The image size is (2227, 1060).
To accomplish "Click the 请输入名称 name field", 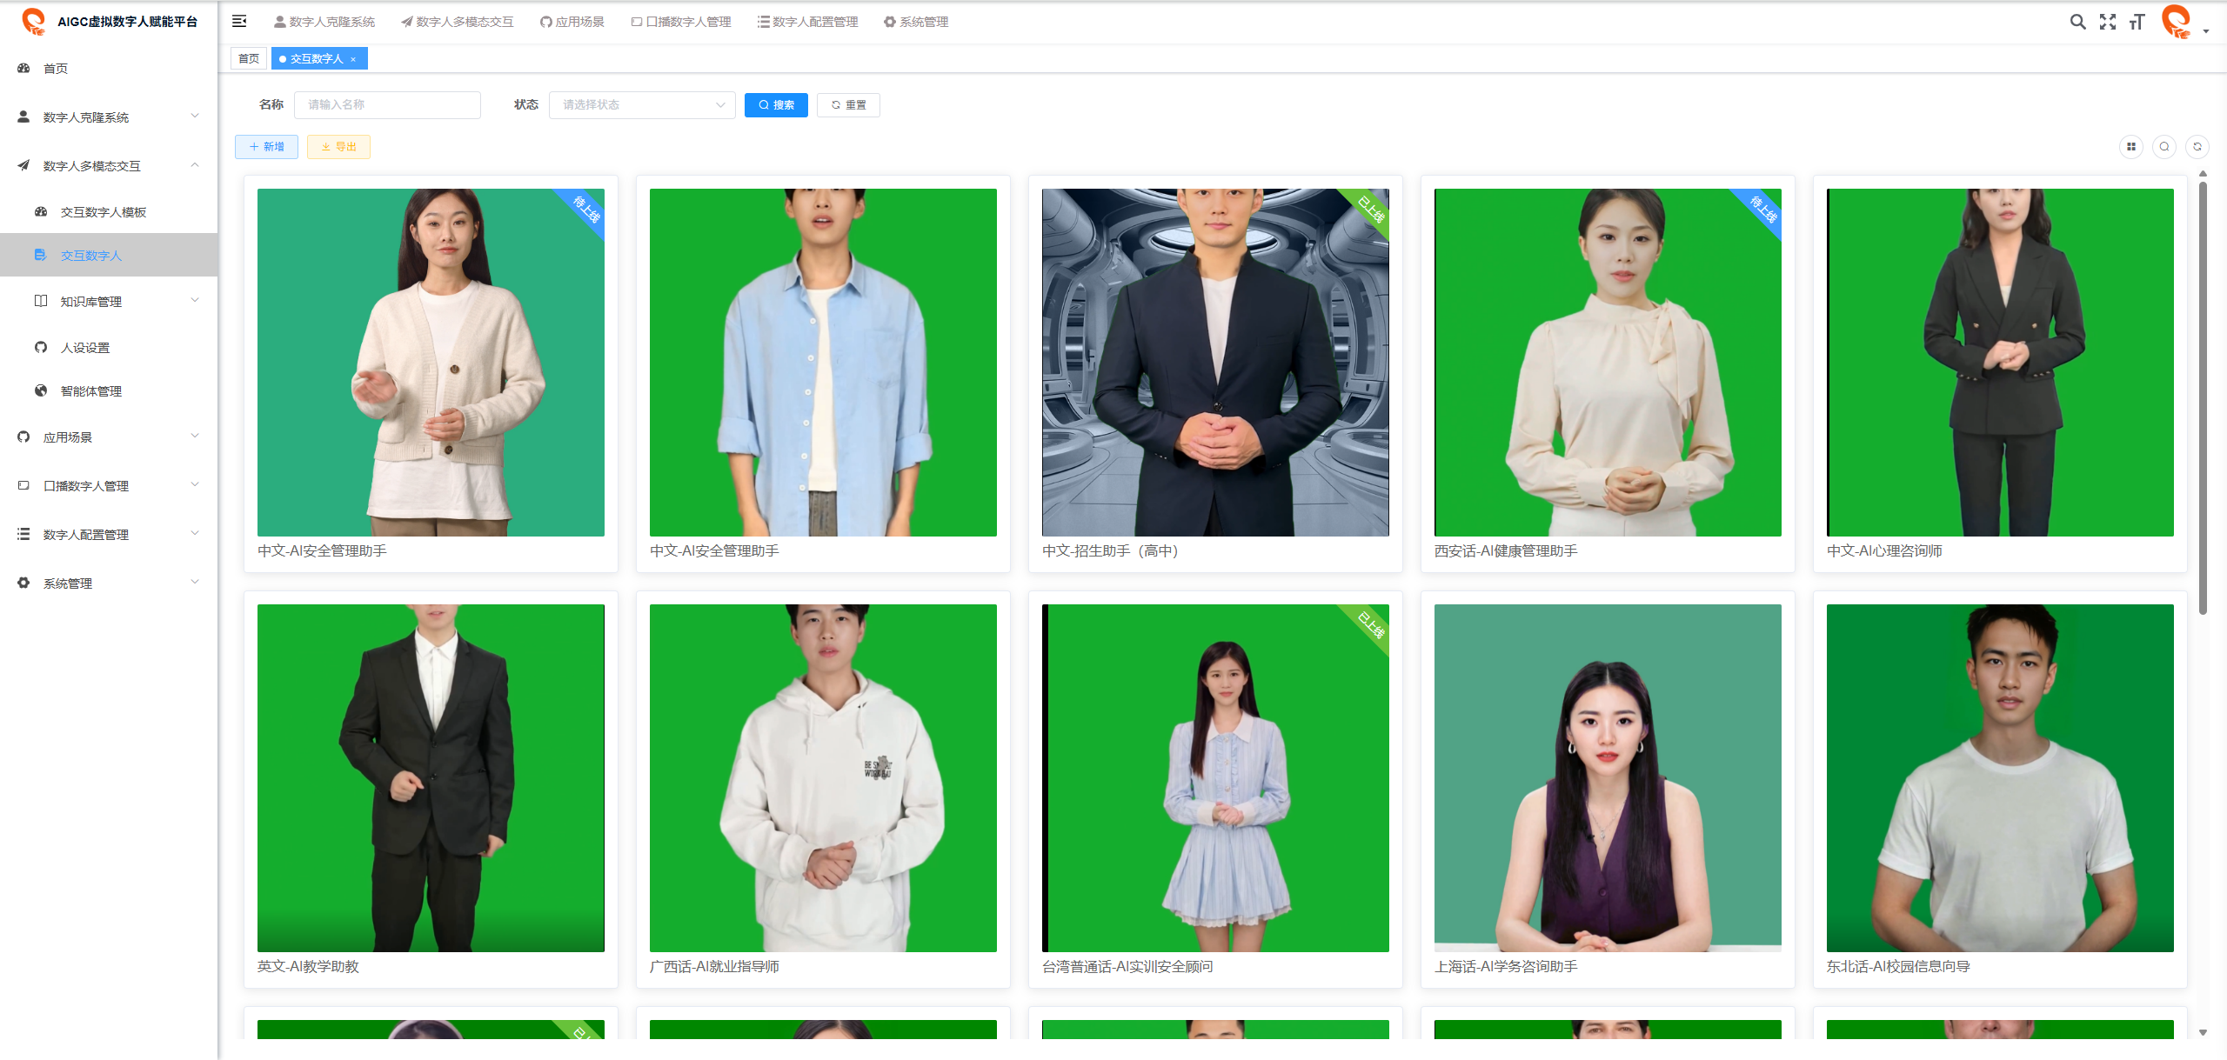I will [x=387, y=105].
